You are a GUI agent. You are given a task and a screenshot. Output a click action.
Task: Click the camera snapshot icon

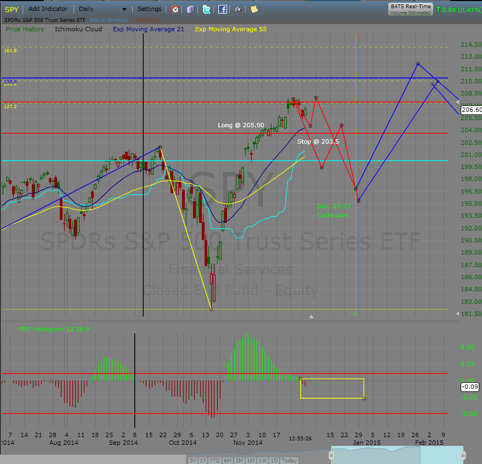click(238, 9)
